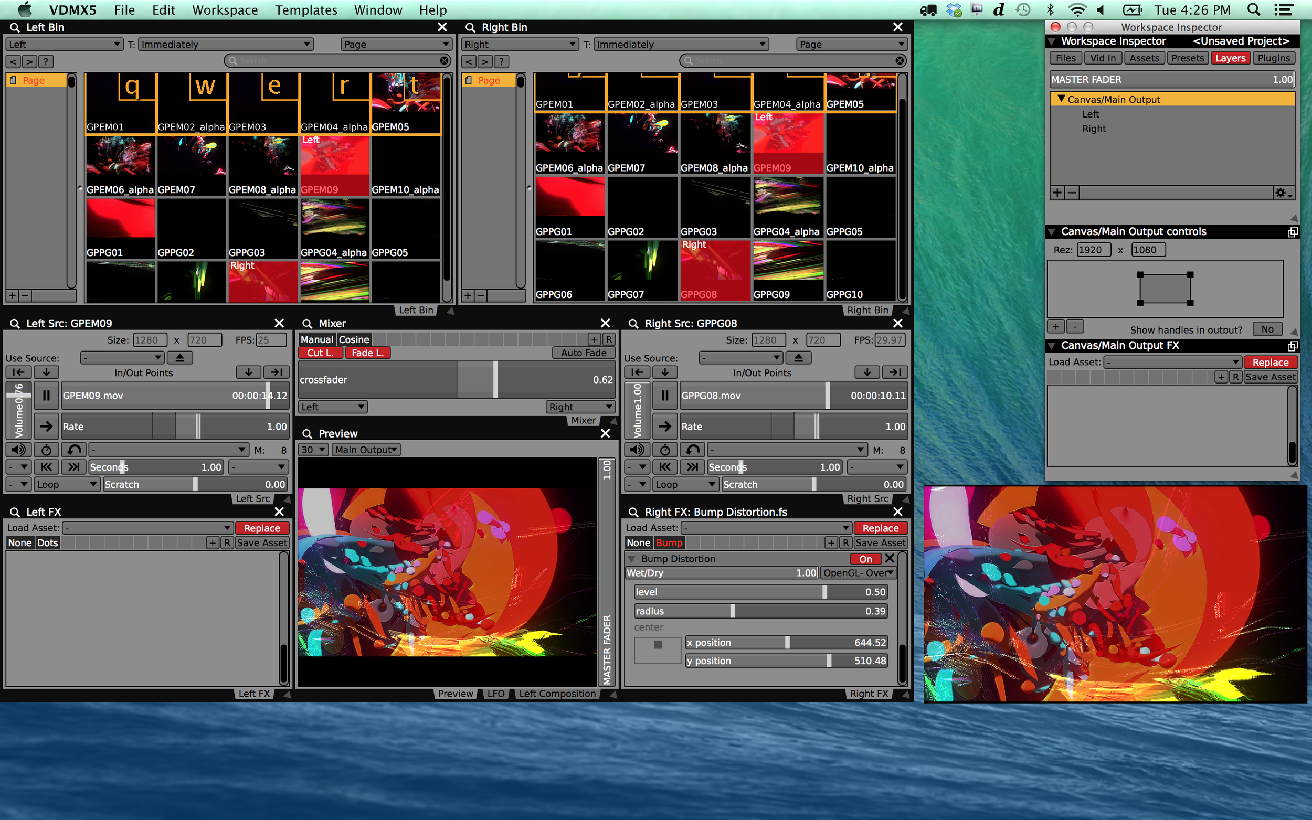Viewport: 1312px width, 820px height.
Task: Set Left Src out-point to end
Action: 277,372
